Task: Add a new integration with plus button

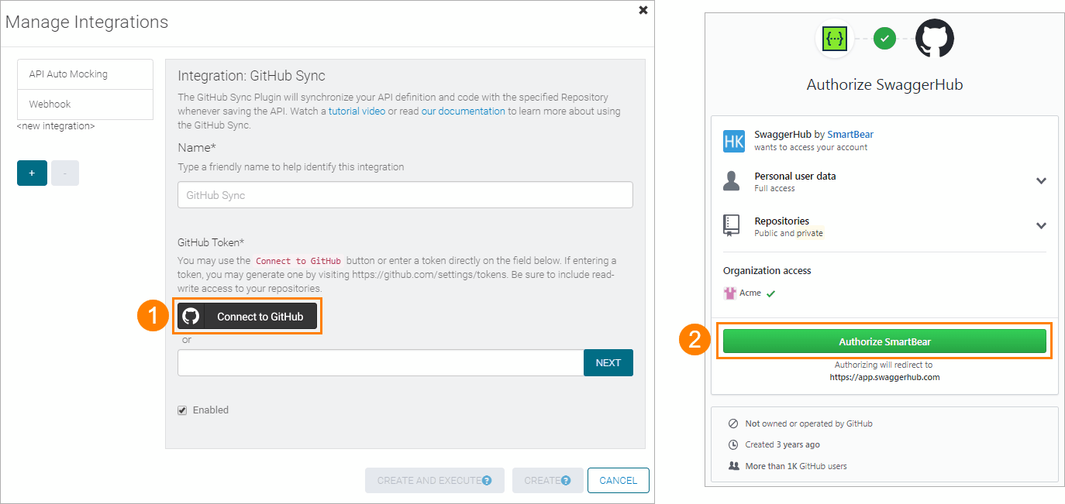Action: 32,173
